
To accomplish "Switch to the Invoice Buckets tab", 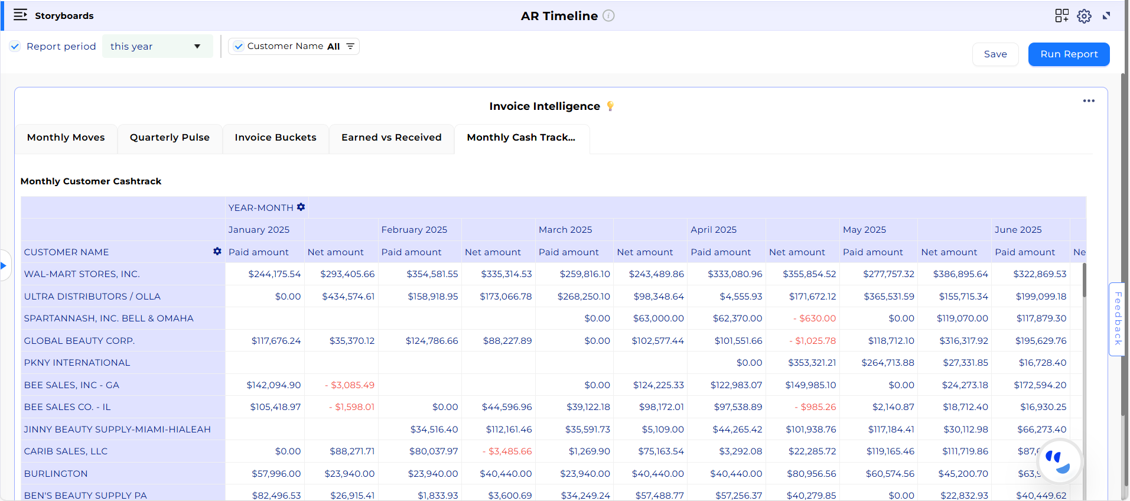I will pos(275,138).
